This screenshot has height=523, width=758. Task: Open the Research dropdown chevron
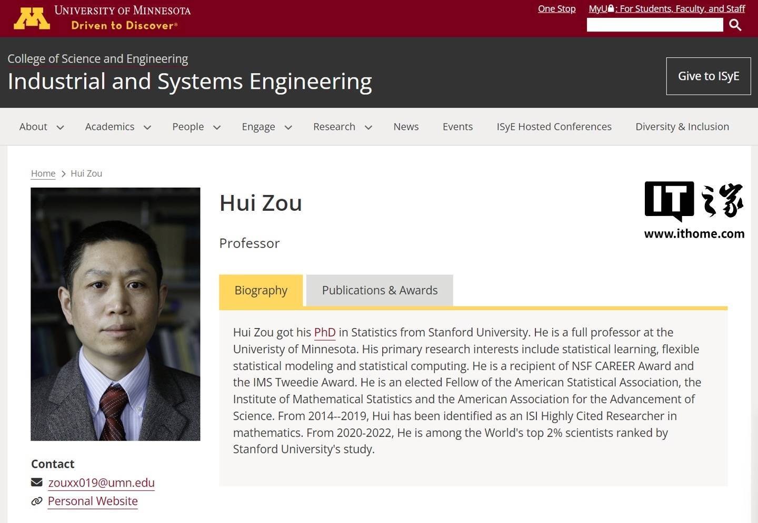click(x=368, y=127)
